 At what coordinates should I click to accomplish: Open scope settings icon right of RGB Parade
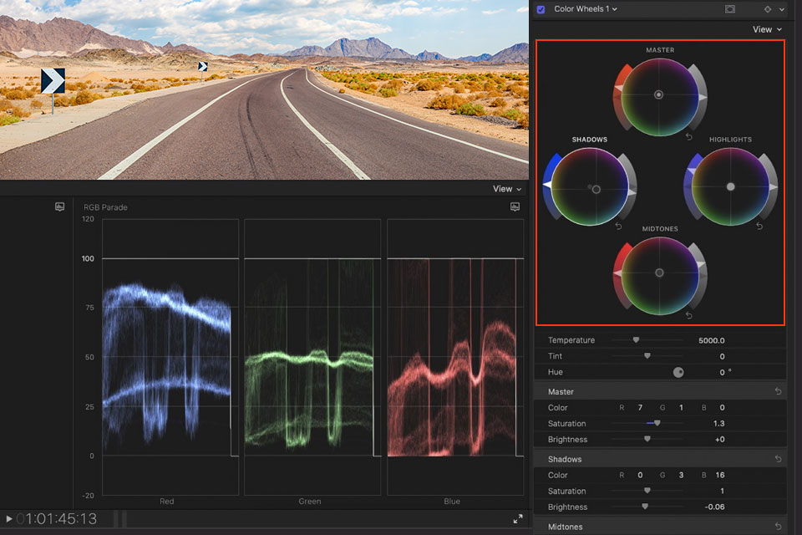point(515,206)
